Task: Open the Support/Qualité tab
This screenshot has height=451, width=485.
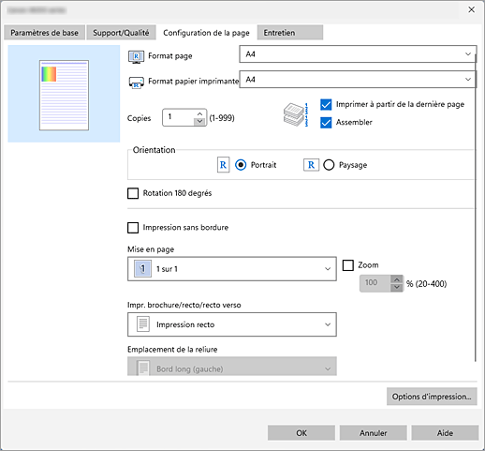Action: pyautogui.click(x=121, y=33)
